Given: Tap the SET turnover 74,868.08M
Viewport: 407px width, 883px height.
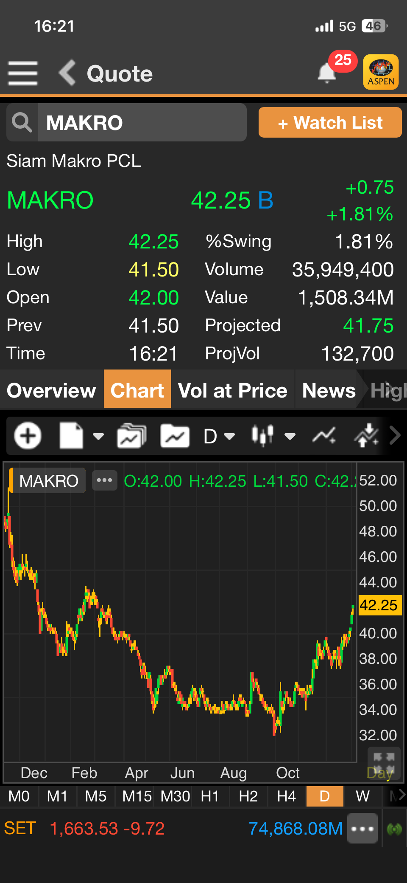Looking at the screenshot, I should (295, 828).
